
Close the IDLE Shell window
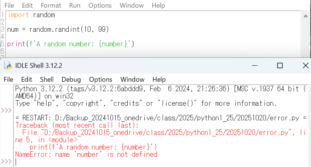pyautogui.click(x=306, y=66)
